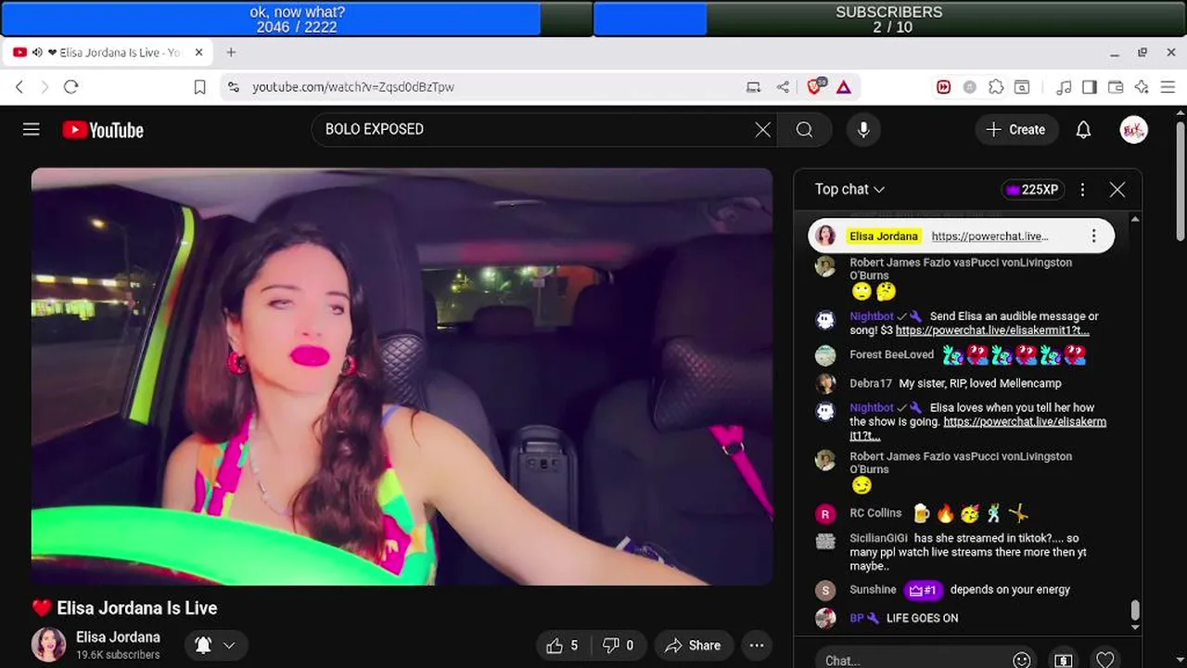The image size is (1187, 668).
Task: Run search with the magnifier button
Action: (x=804, y=130)
